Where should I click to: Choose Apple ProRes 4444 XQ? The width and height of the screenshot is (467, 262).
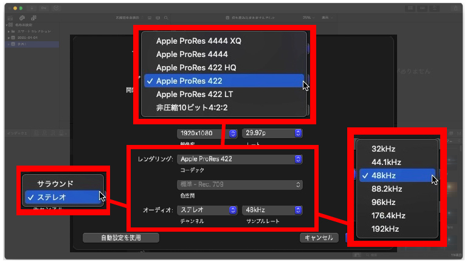point(224,41)
